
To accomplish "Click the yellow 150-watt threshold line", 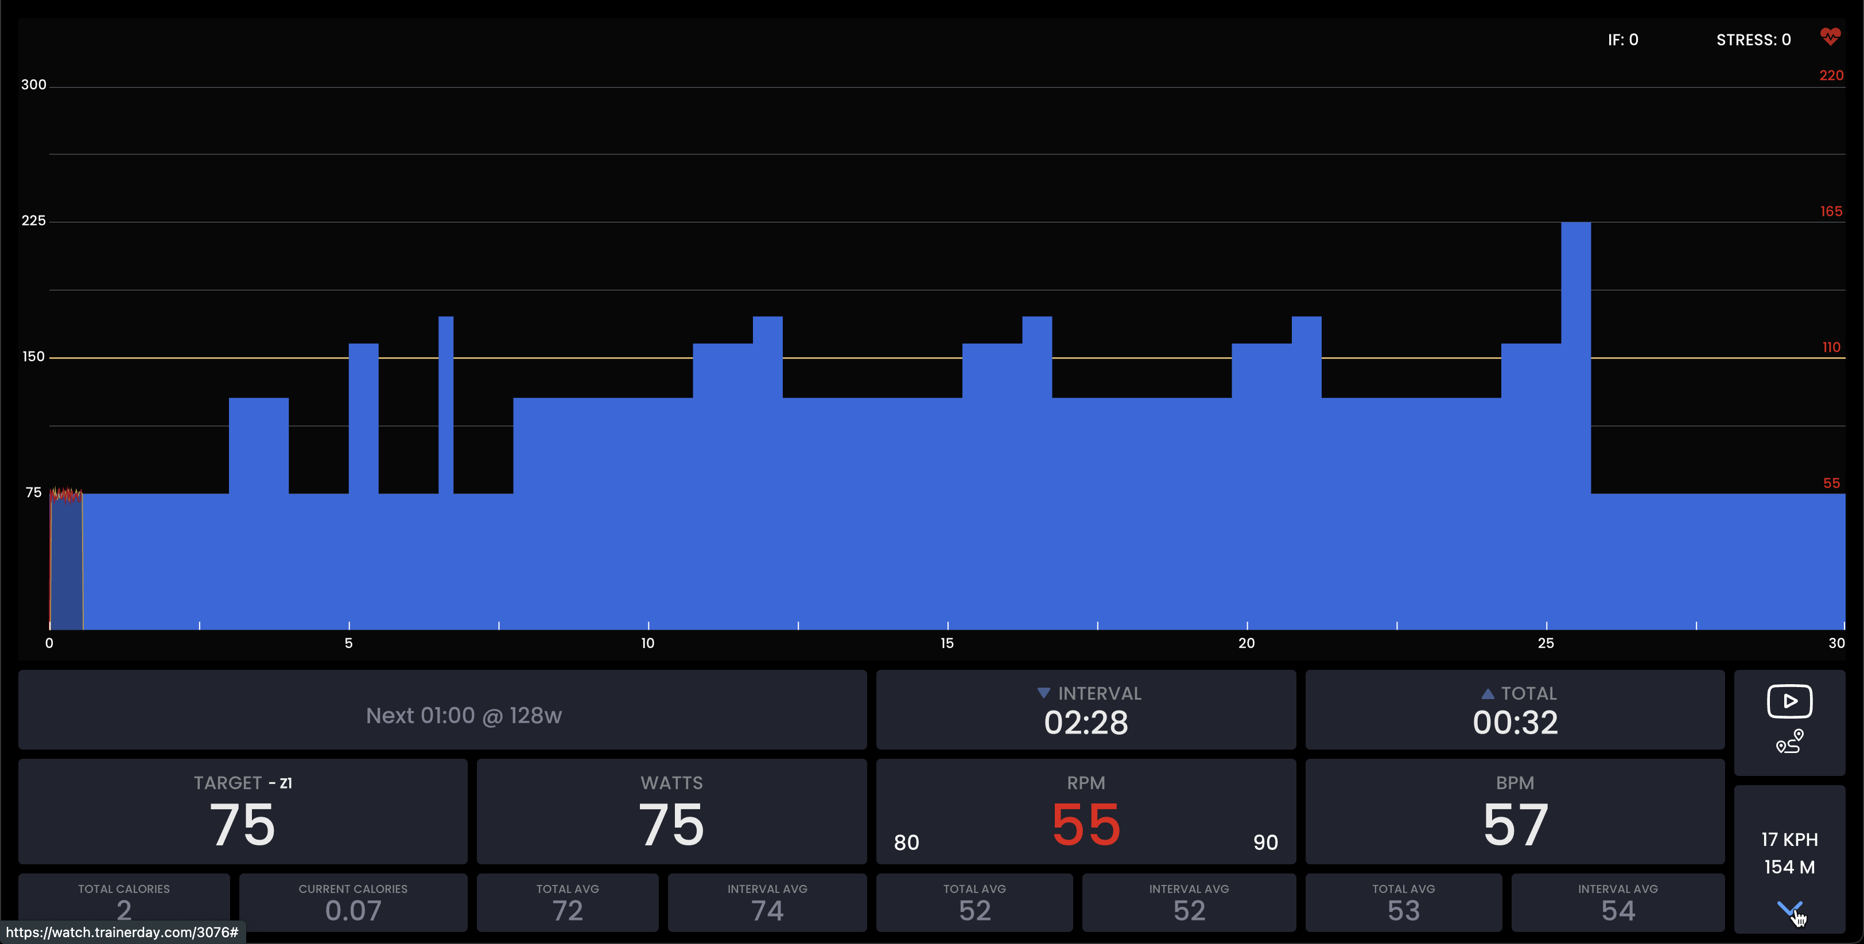I will [x=947, y=357].
